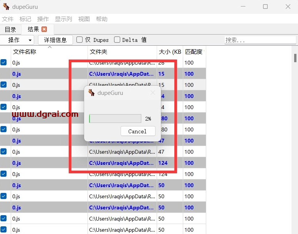This screenshot has width=298, height=234.
Task: Click the progress bar showing 2%
Action: 115,119
